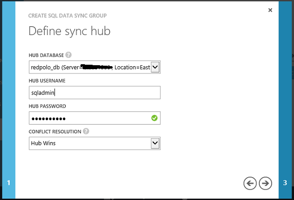Click the CREATE SQL DATA SYNC GROUP title
This screenshot has width=294, height=200.
point(67,16)
